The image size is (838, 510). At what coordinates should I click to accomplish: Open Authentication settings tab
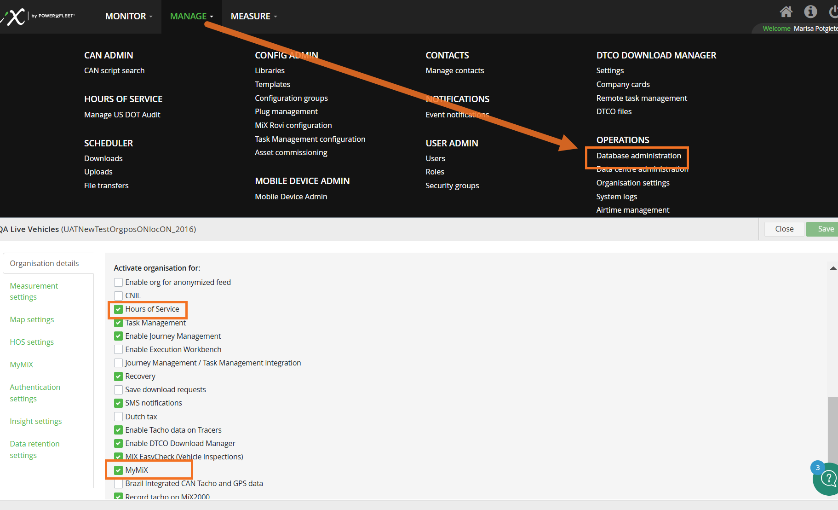(x=35, y=393)
